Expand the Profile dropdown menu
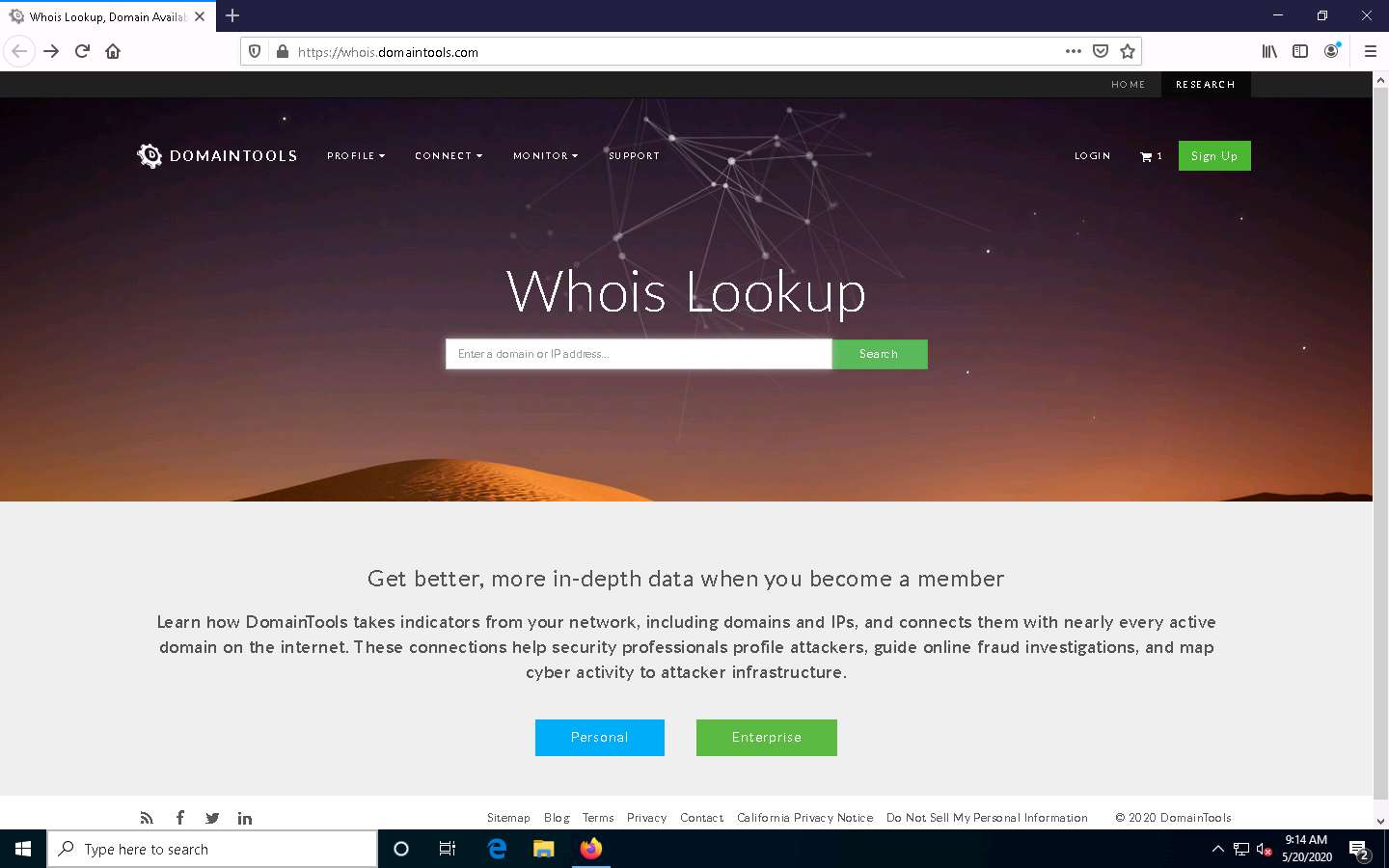Image resolution: width=1389 pixels, height=868 pixels. point(356,155)
